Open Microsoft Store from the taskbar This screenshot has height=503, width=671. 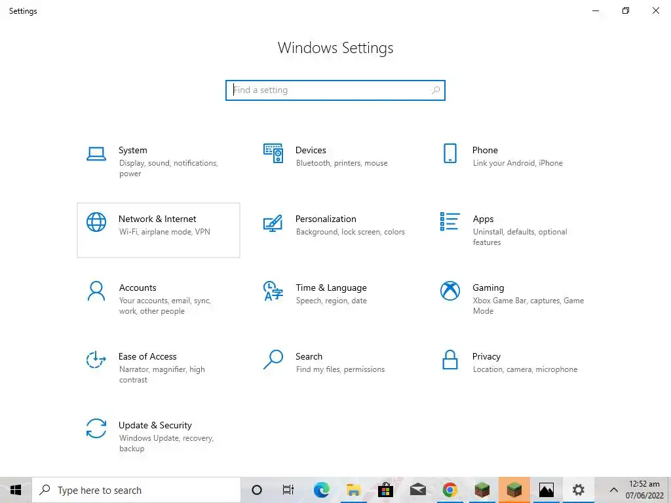(385, 490)
